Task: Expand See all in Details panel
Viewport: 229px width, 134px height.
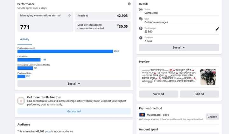Action: coord(179,48)
